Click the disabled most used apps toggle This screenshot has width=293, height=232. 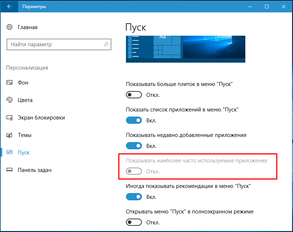134,171
